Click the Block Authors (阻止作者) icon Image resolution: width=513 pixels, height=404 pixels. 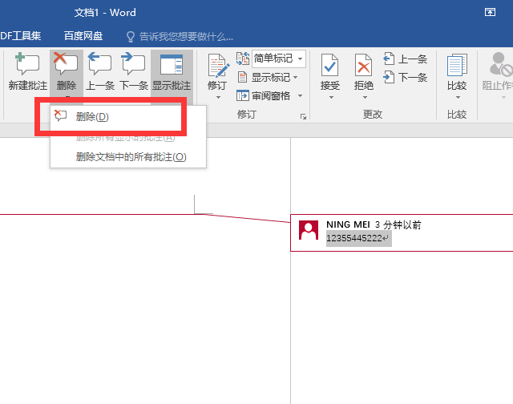(x=500, y=64)
